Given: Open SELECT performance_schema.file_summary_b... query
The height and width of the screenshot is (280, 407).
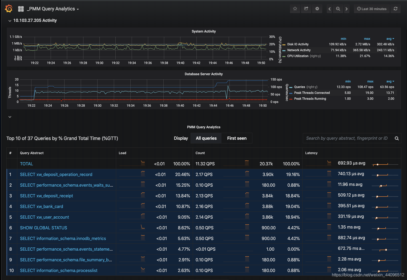Looking at the screenshot, I should pos(66,260).
